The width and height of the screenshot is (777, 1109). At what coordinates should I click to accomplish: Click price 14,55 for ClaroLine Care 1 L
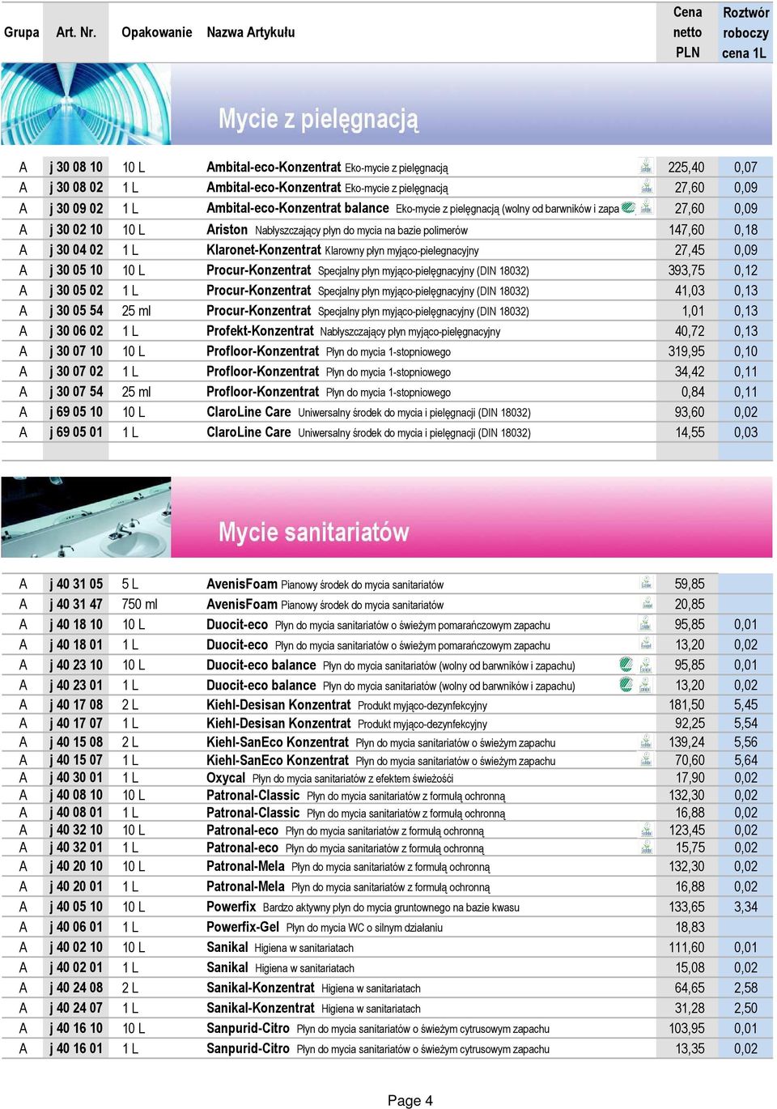pyautogui.click(x=690, y=432)
